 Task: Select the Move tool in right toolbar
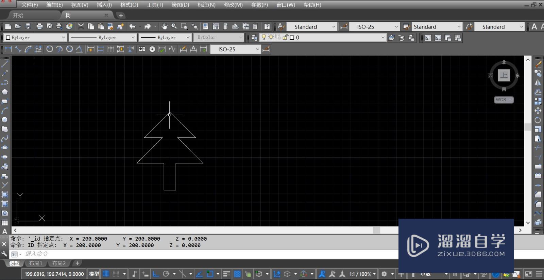coord(538,111)
